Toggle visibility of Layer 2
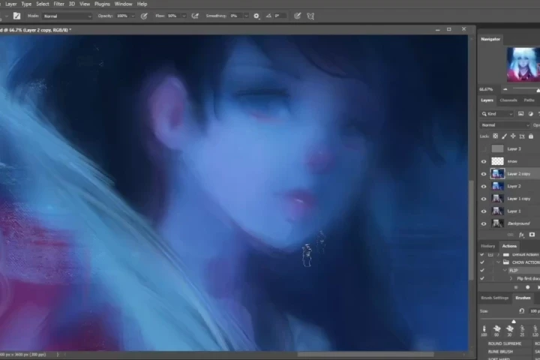The height and width of the screenshot is (360, 540). (x=484, y=186)
